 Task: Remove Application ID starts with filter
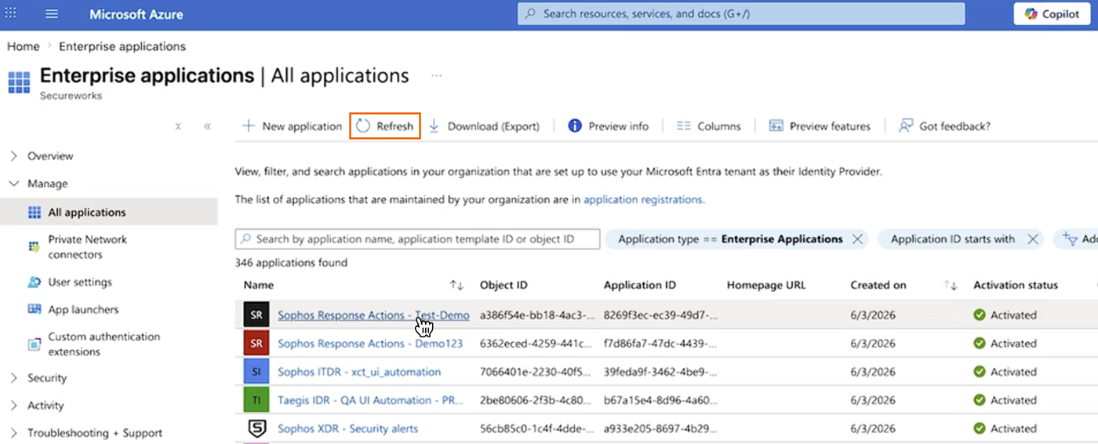point(1032,239)
